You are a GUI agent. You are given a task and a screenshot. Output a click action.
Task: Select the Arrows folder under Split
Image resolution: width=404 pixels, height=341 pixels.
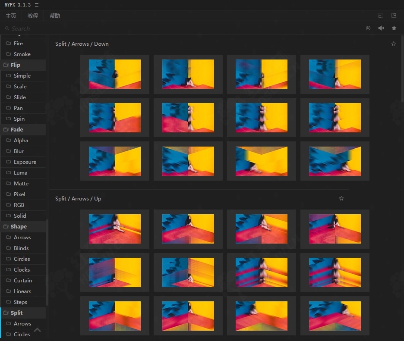click(x=23, y=323)
